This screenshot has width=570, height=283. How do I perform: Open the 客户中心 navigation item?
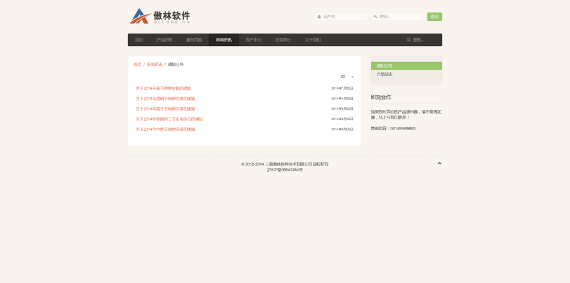coord(253,40)
